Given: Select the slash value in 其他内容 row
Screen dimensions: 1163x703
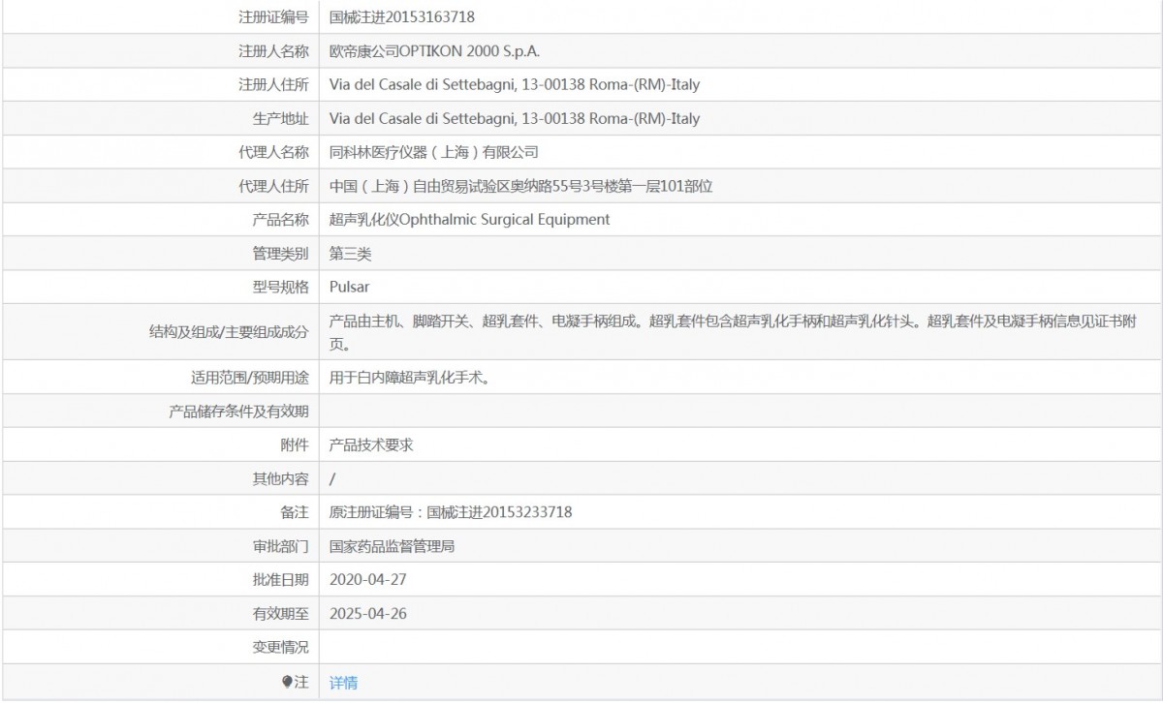Looking at the screenshot, I should click(332, 478).
